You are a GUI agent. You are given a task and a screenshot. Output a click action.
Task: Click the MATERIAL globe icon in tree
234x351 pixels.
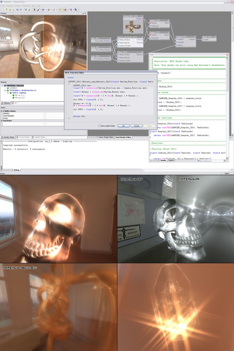5,86
